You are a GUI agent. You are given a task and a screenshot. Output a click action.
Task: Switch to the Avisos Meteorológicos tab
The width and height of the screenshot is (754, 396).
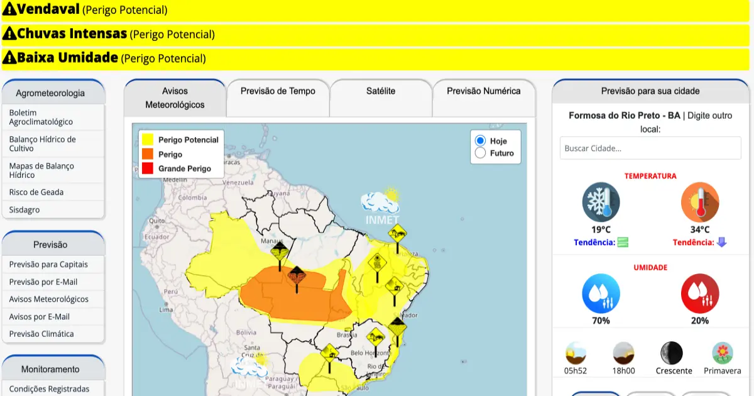click(175, 98)
